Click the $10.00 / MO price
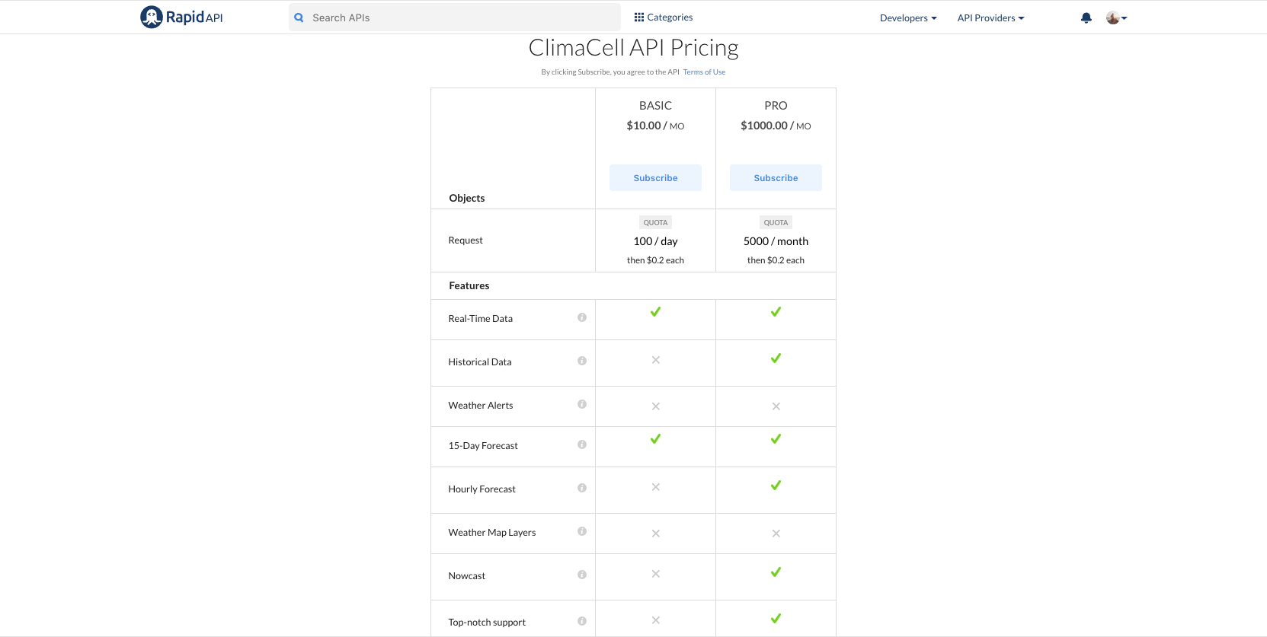 point(655,126)
